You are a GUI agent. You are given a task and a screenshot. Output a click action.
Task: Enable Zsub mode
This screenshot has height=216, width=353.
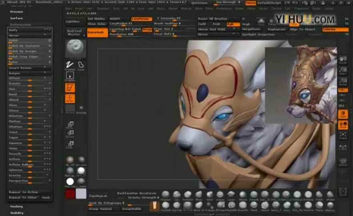[x=217, y=24]
